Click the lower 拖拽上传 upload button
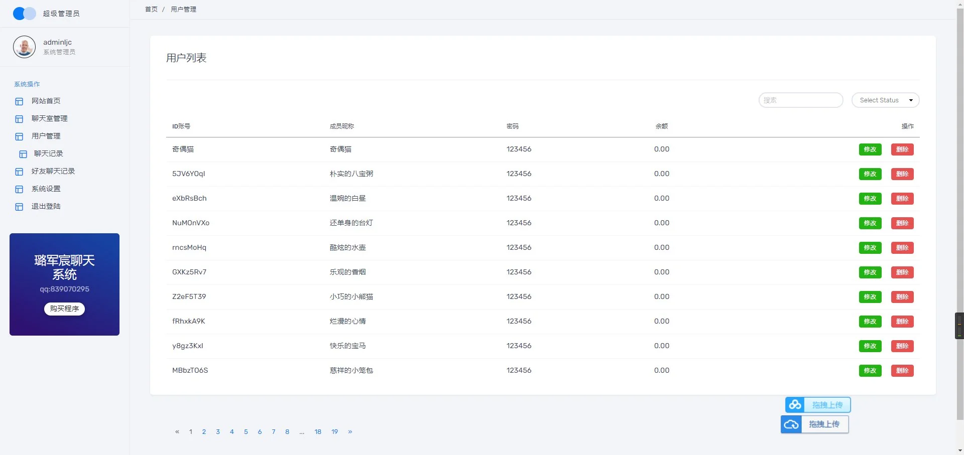This screenshot has height=455, width=964. coord(824,424)
